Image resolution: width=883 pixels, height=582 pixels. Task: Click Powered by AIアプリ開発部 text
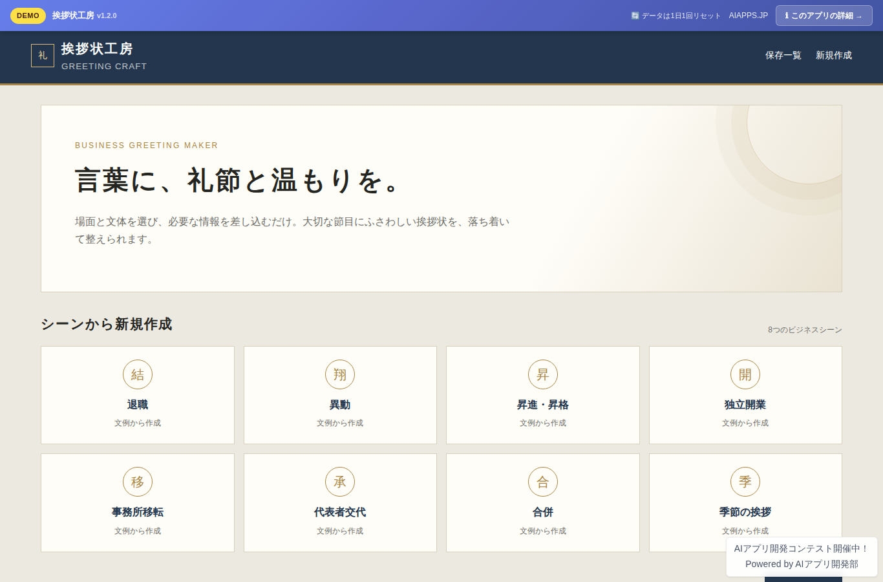802,564
